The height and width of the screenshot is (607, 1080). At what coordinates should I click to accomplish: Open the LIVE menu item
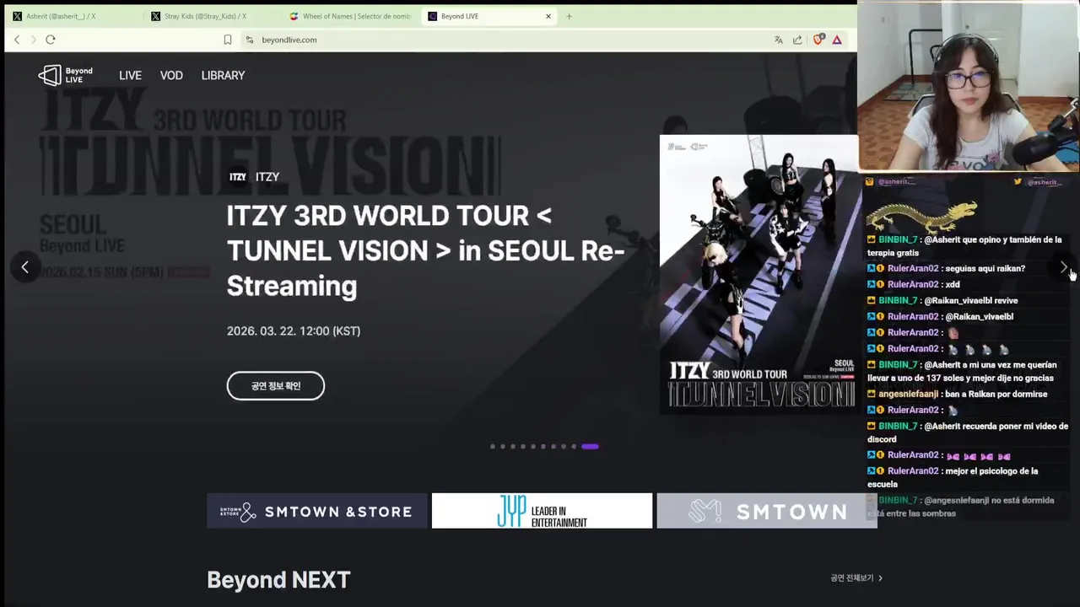(130, 75)
